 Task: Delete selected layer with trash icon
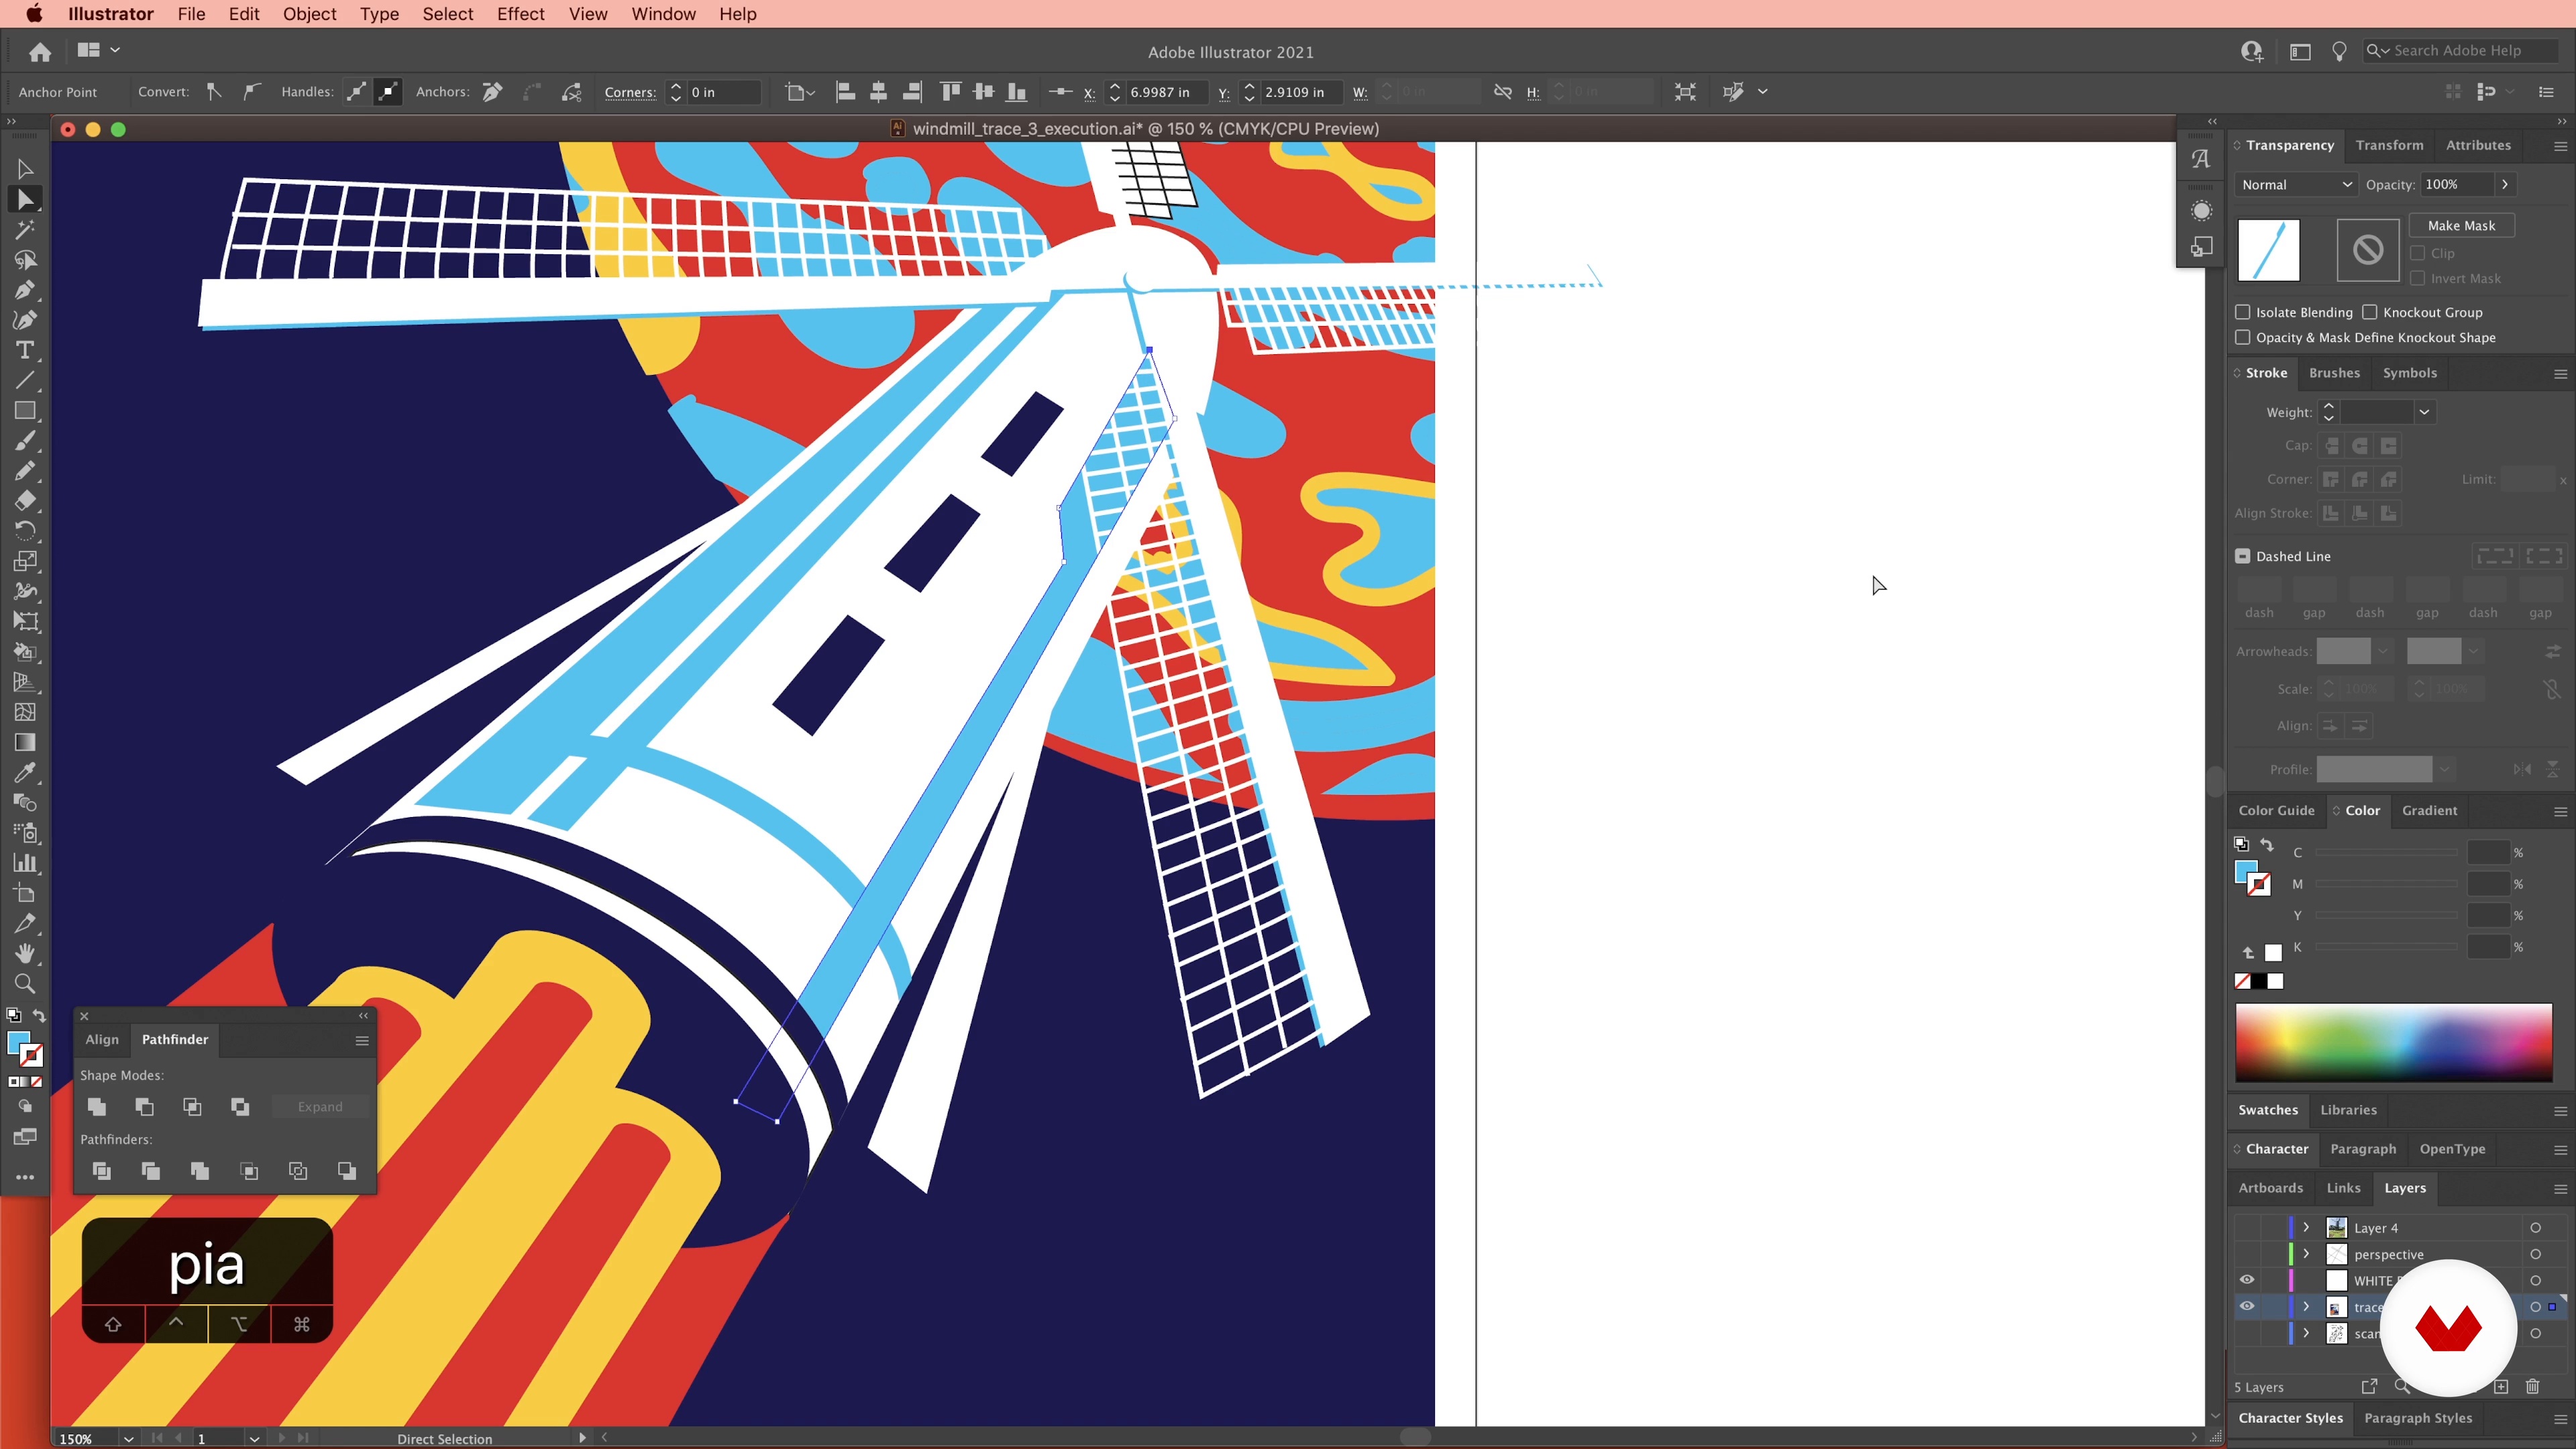[x=2532, y=1386]
